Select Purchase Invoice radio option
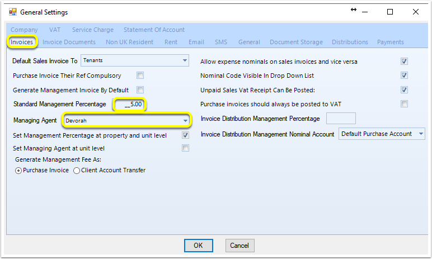 click(x=18, y=171)
